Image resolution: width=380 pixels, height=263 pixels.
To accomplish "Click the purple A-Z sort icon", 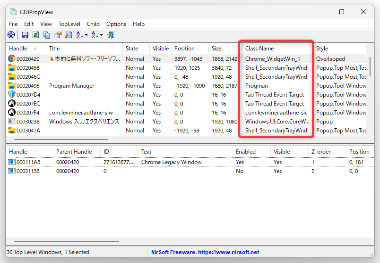I will [79, 35].
